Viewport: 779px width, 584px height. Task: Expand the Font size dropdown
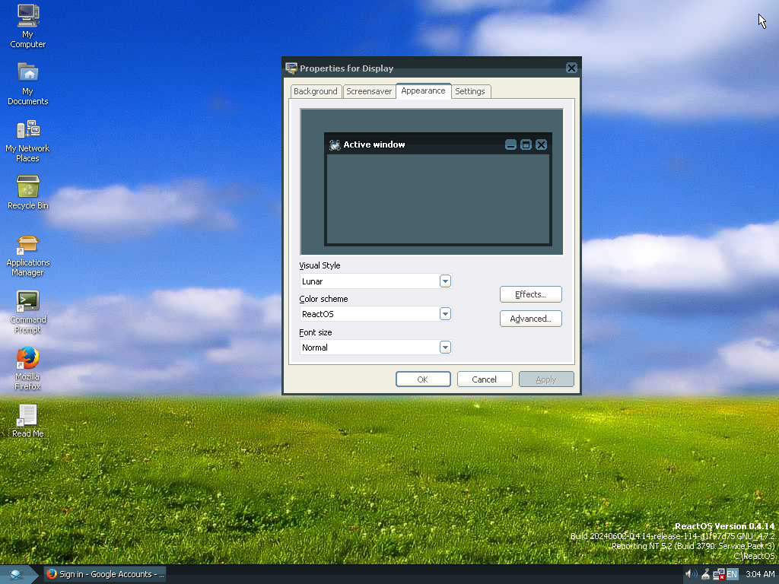pos(445,348)
